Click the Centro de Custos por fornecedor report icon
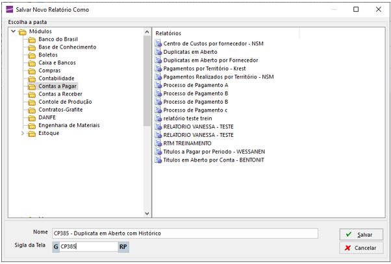391x264 pixels. tap(158, 43)
